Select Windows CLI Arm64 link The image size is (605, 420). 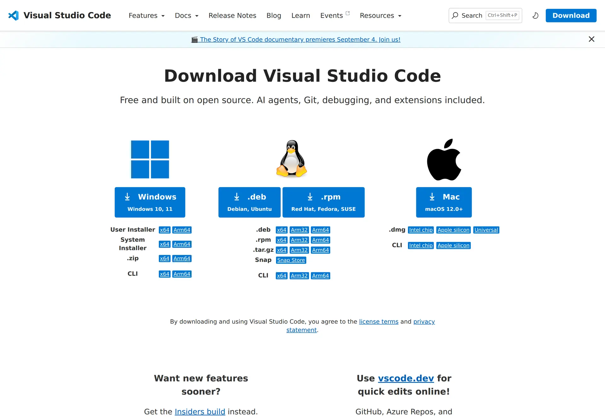[182, 274]
